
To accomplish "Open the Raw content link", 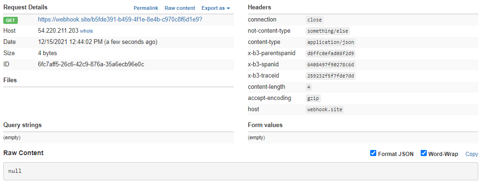I will tap(180, 8).
